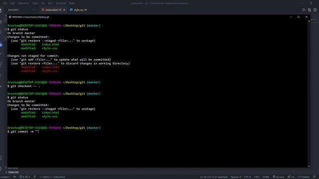This screenshot has height=179, width=319.
Task: Open the Go menu
Action: pyautogui.click(x=43, y=3)
